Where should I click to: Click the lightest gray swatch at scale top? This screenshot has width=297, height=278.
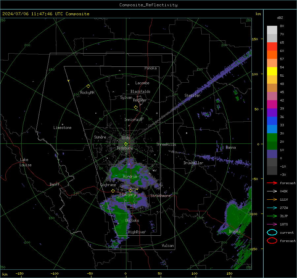click(272, 30)
